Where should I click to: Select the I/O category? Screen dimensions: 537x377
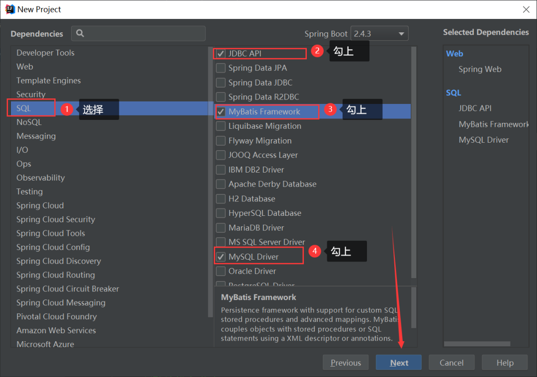(22, 150)
